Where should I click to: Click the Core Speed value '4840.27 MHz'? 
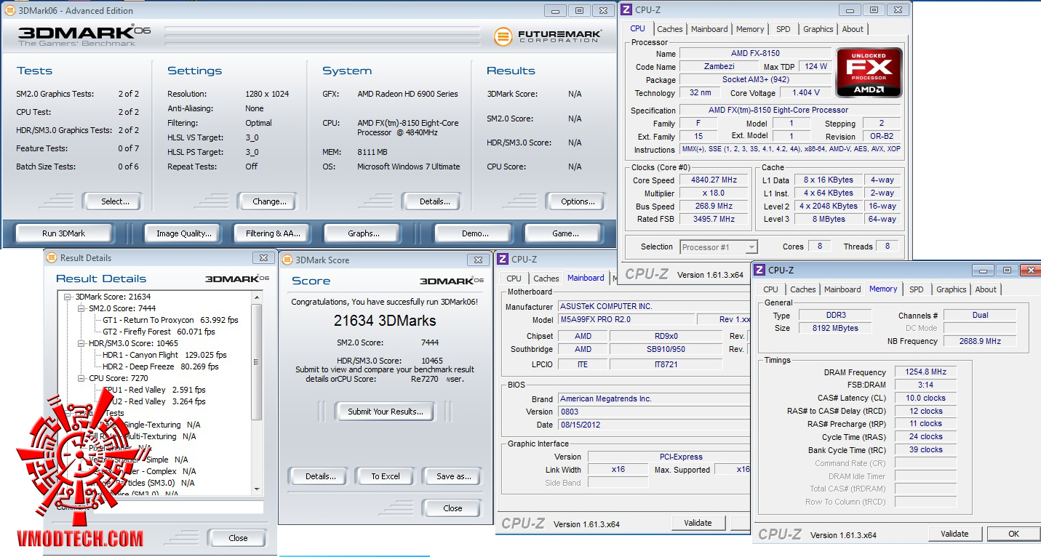[x=714, y=180]
